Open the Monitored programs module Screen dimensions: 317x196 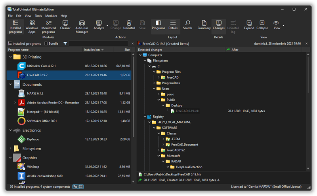(49, 26)
